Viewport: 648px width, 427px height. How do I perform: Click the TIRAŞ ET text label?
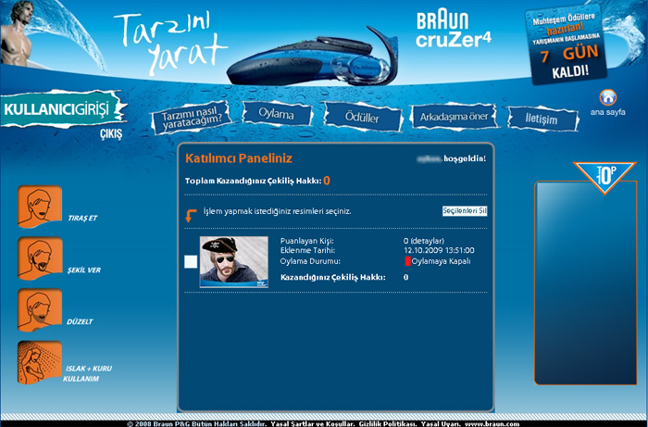tap(82, 219)
